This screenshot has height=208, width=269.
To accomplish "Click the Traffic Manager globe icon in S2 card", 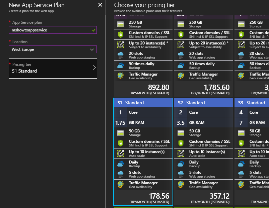I will coord(181,185).
